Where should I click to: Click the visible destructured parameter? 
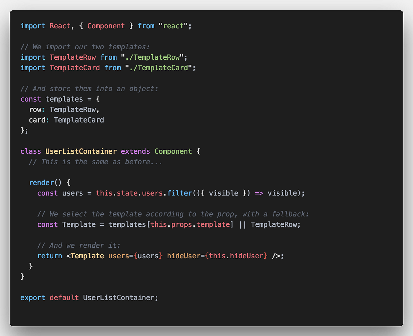[224, 193]
